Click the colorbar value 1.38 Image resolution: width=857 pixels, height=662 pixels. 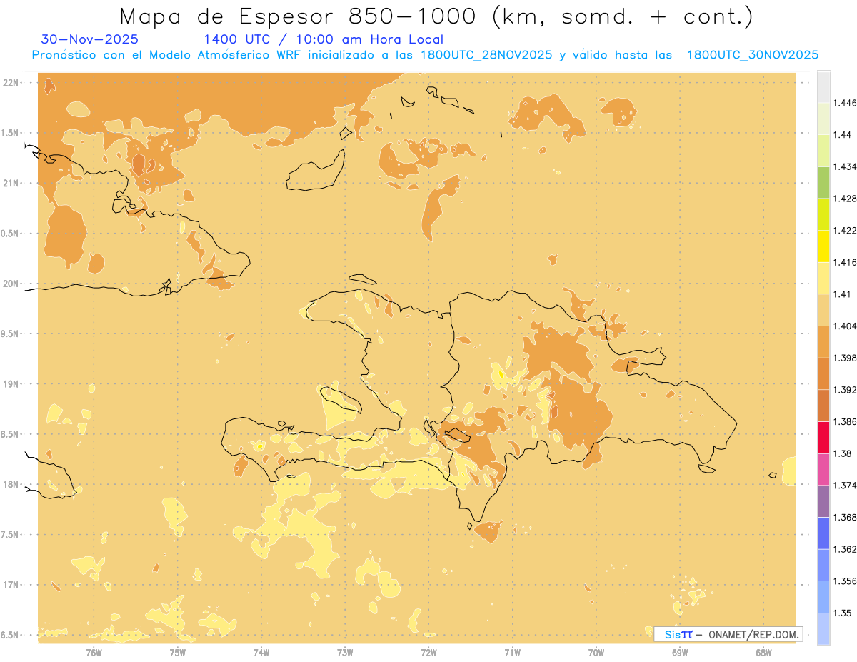click(x=843, y=453)
